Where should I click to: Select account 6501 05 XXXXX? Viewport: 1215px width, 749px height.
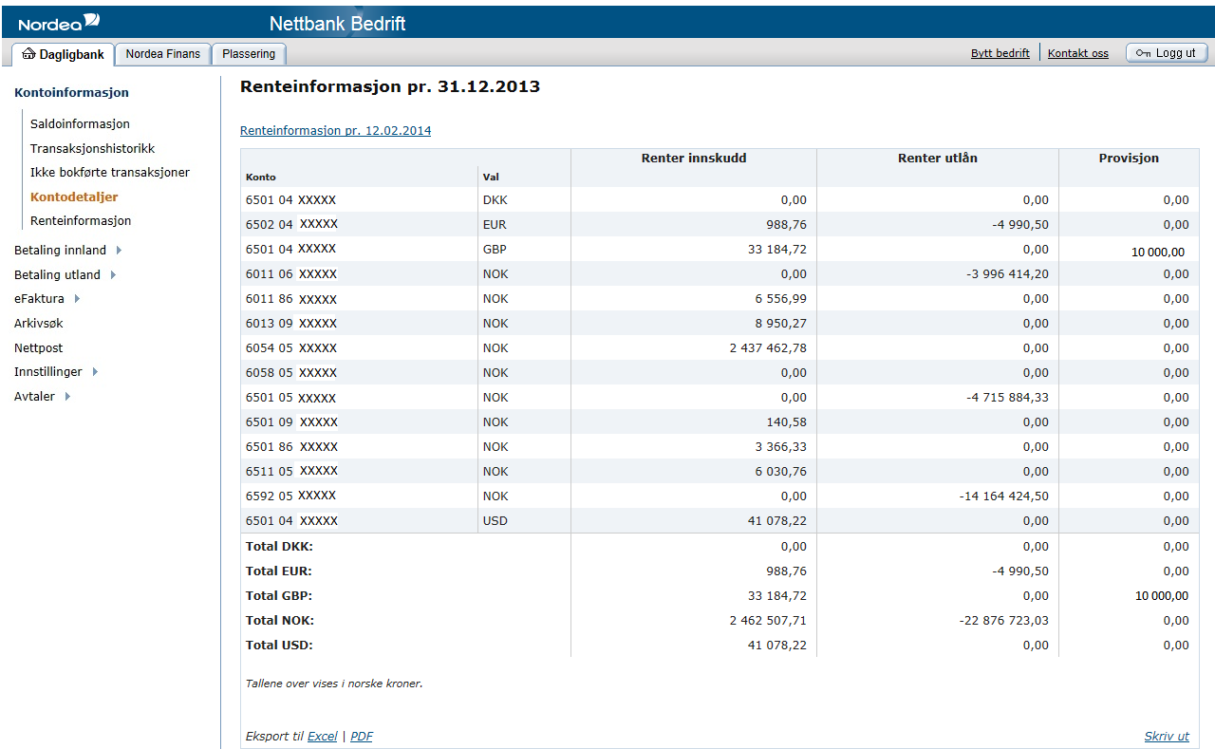tap(291, 398)
